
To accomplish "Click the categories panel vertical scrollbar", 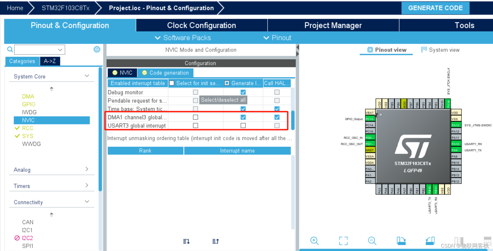I will pos(100,129).
